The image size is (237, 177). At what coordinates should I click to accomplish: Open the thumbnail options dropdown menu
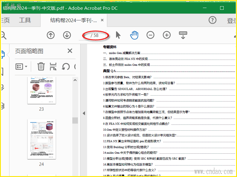click(21, 66)
